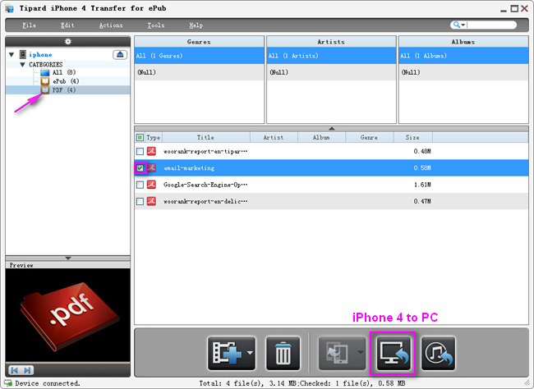
Task: Go to next preview item
Action: point(28,370)
